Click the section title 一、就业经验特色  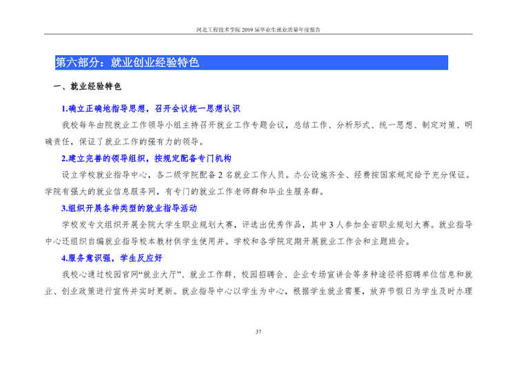click(x=88, y=86)
